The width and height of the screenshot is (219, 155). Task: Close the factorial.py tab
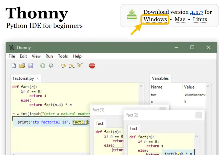38,78
